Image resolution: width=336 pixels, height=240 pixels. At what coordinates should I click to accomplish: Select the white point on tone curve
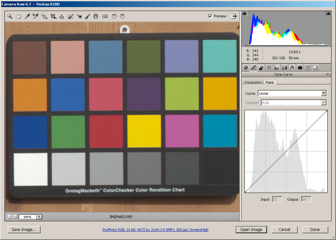(327, 111)
